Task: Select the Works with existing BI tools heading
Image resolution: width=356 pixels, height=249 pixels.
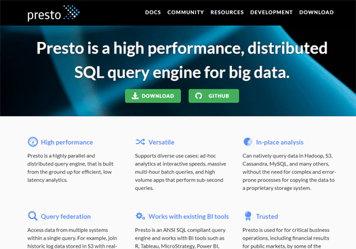Action: point(189,216)
